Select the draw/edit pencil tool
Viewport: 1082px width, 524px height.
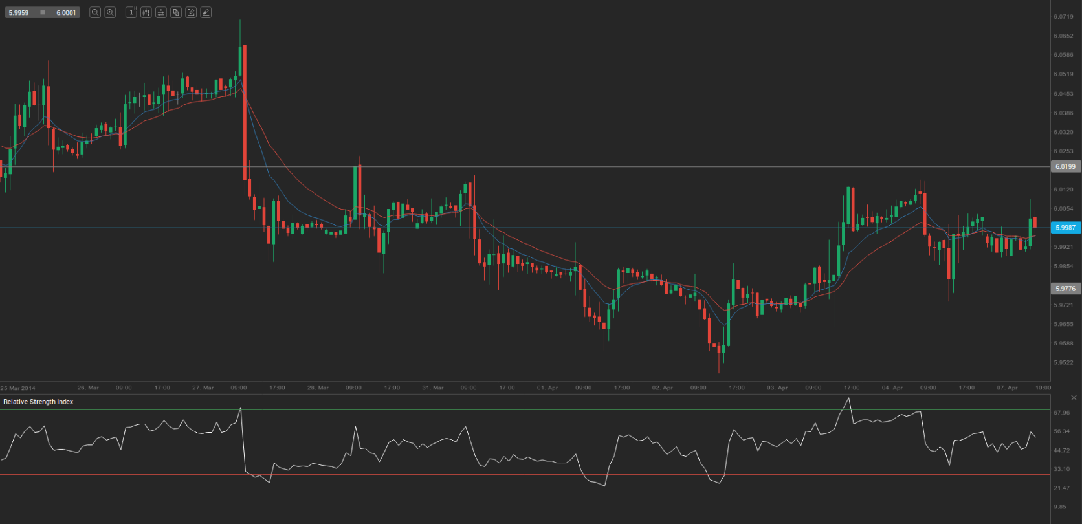(x=191, y=12)
